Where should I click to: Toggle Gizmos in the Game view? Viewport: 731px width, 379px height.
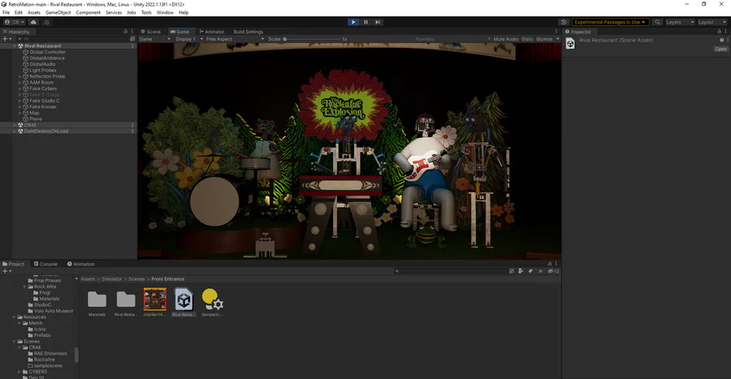point(544,39)
